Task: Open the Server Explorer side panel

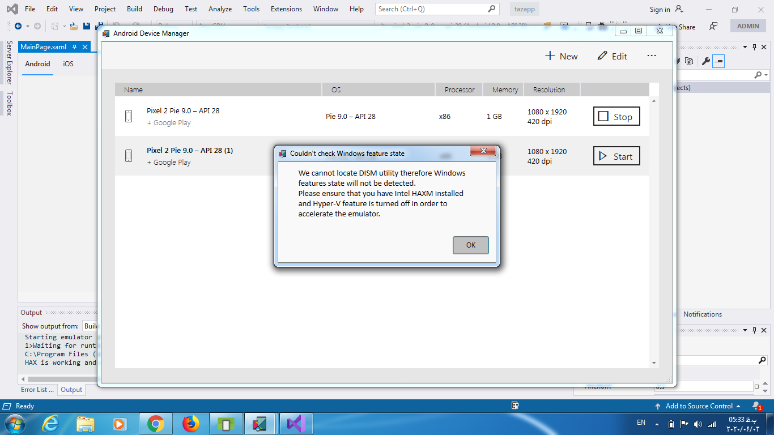Action: click(8, 62)
